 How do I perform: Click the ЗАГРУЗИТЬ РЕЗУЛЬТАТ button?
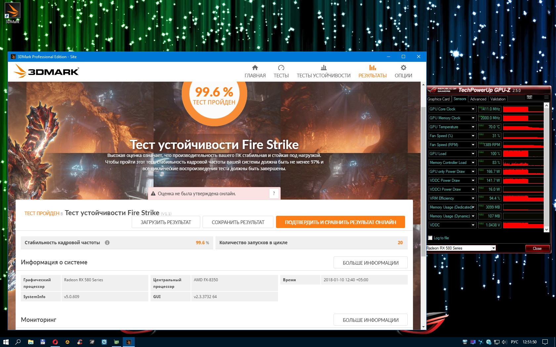coord(166,222)
